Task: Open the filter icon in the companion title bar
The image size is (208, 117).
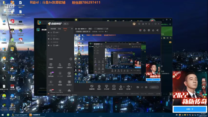Action: pos(146,24)
